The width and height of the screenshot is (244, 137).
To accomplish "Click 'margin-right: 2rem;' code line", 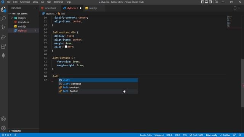I will coord(71,65).
